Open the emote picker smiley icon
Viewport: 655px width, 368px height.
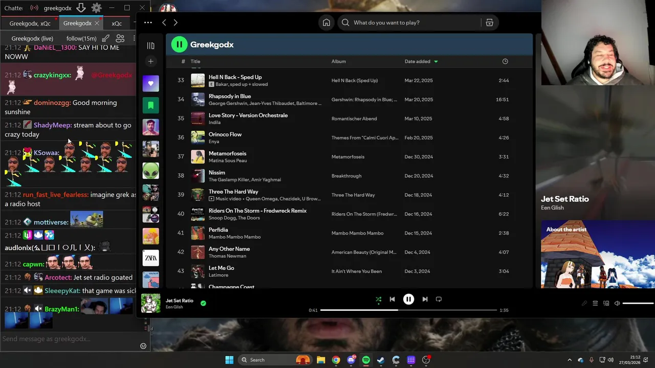(x=143, y=346)
